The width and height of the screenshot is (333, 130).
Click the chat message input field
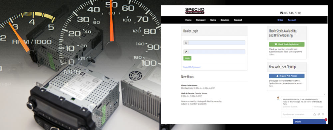coord(297,114)
